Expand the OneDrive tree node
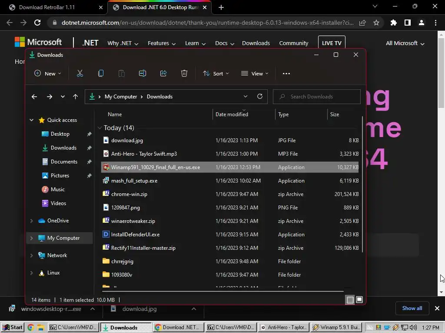The image size is (445, 333). [x=31, y=221]
